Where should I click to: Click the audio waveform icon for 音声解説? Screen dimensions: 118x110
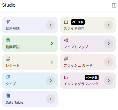click(x=8, y=22)
